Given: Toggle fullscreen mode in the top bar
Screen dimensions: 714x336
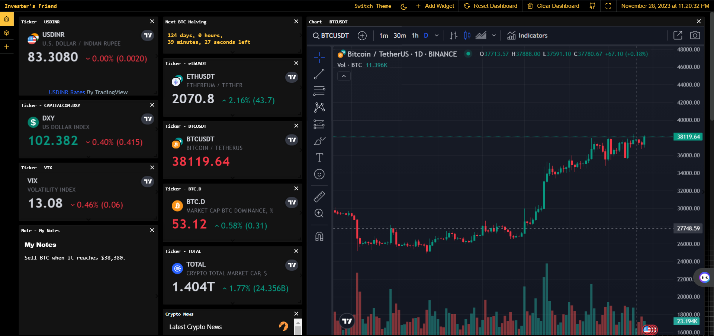Looking at the screenshot, I should [x=608, y=6].
